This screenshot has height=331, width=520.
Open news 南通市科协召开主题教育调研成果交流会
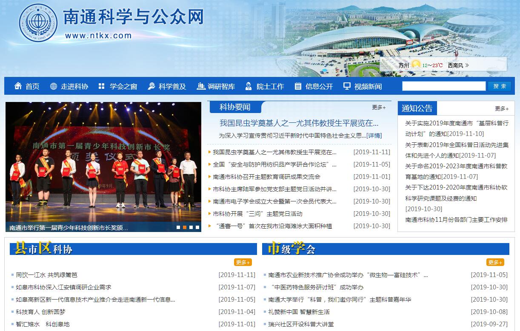(x=266, y=177)
